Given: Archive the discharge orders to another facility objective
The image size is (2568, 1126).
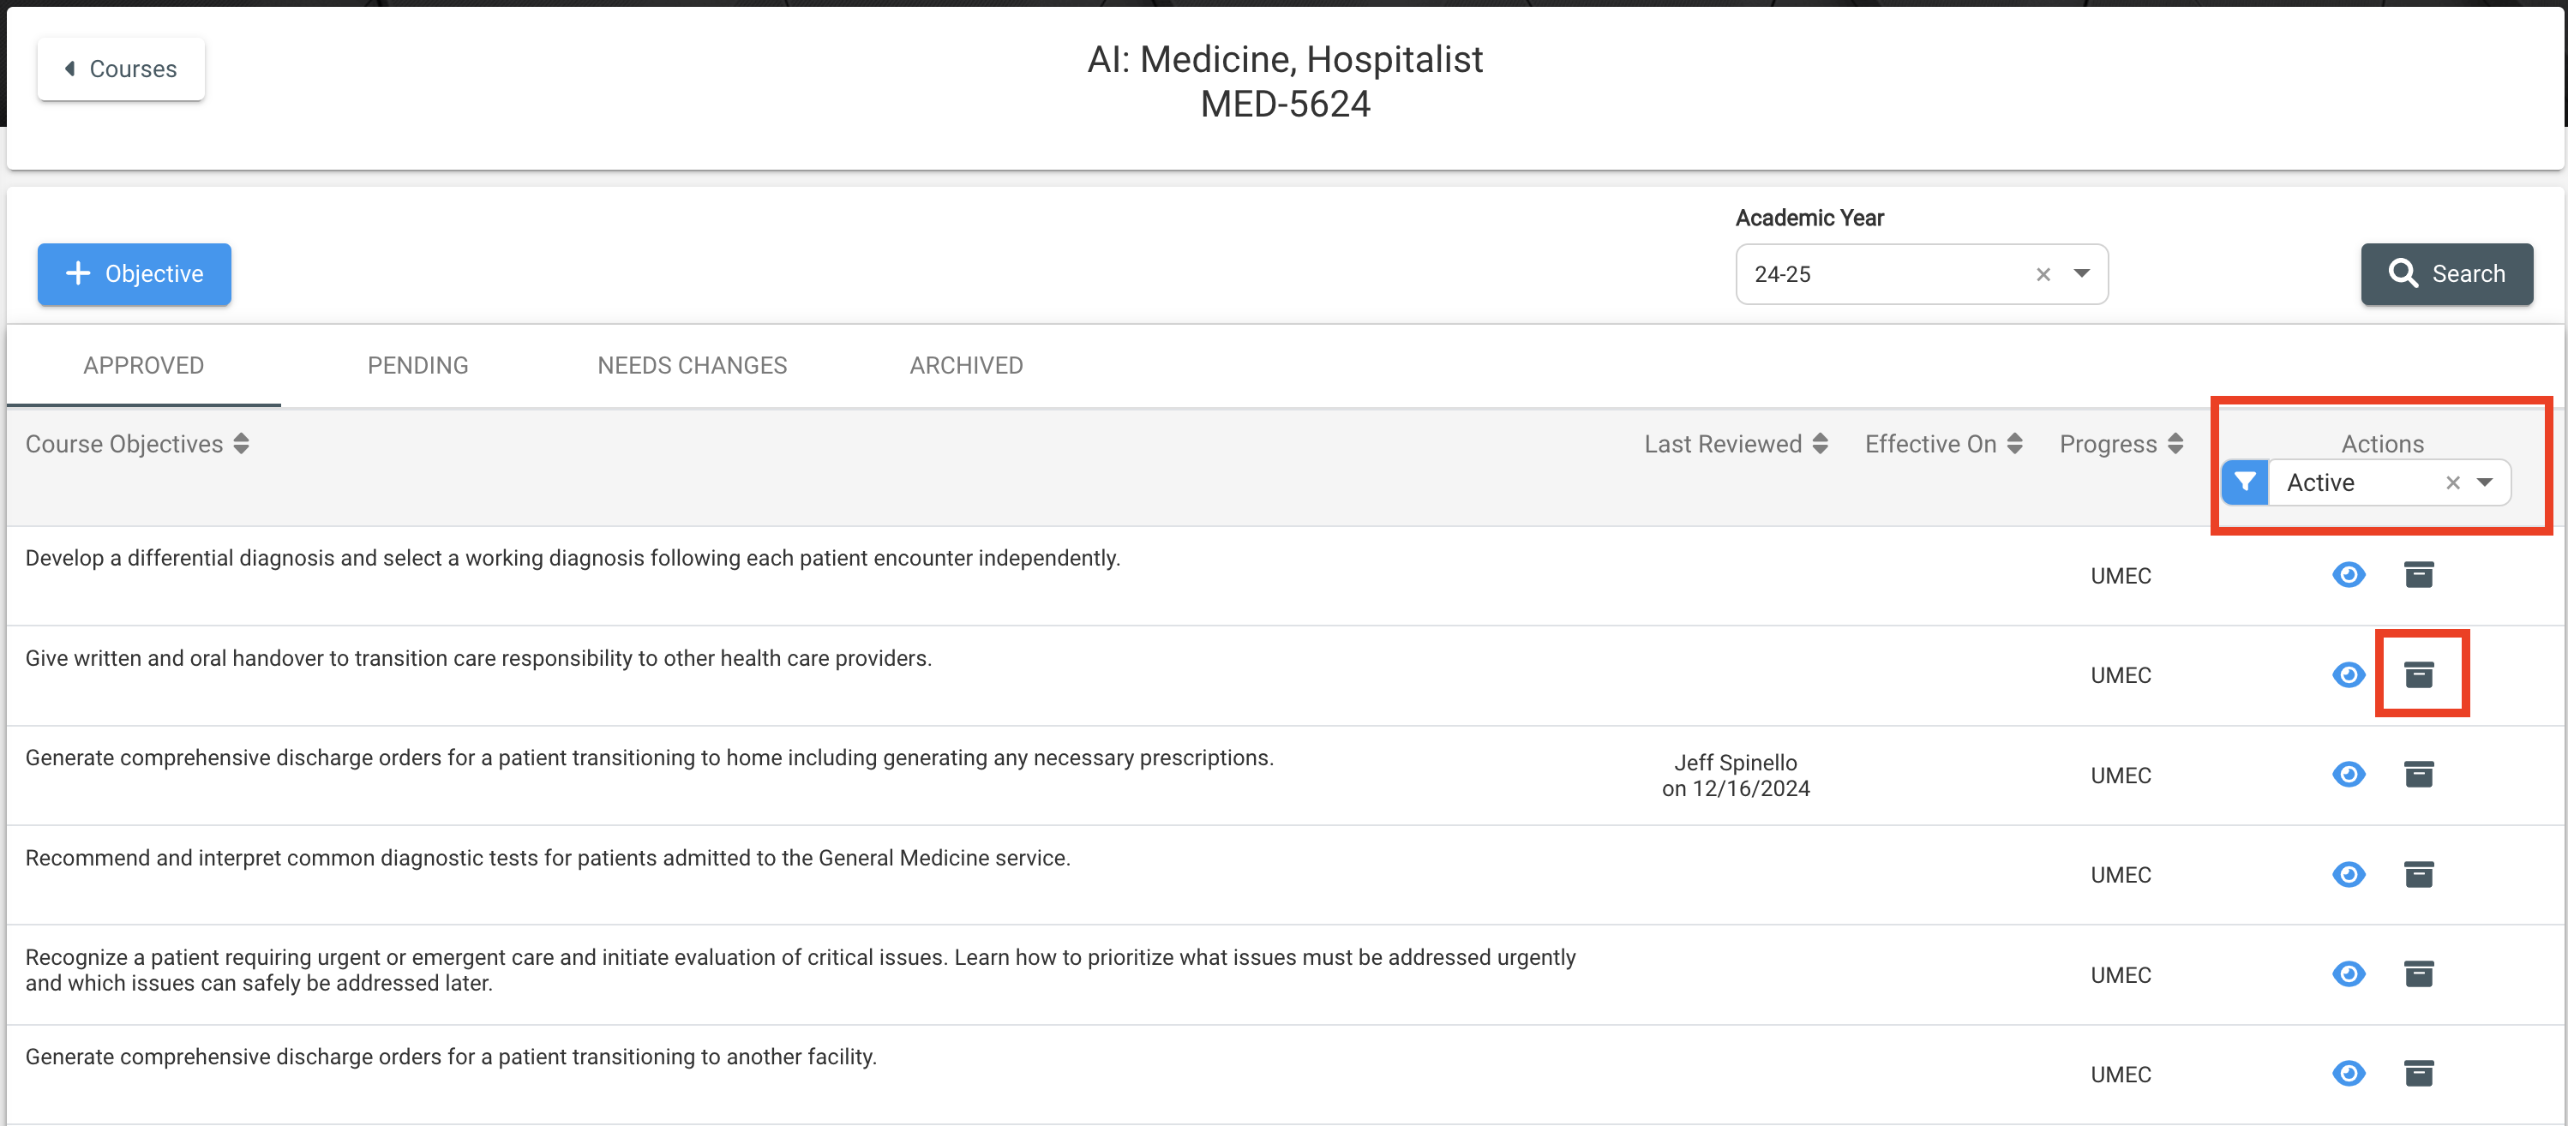Looking at the screenshot, I should click(x=2419, y=1073).
